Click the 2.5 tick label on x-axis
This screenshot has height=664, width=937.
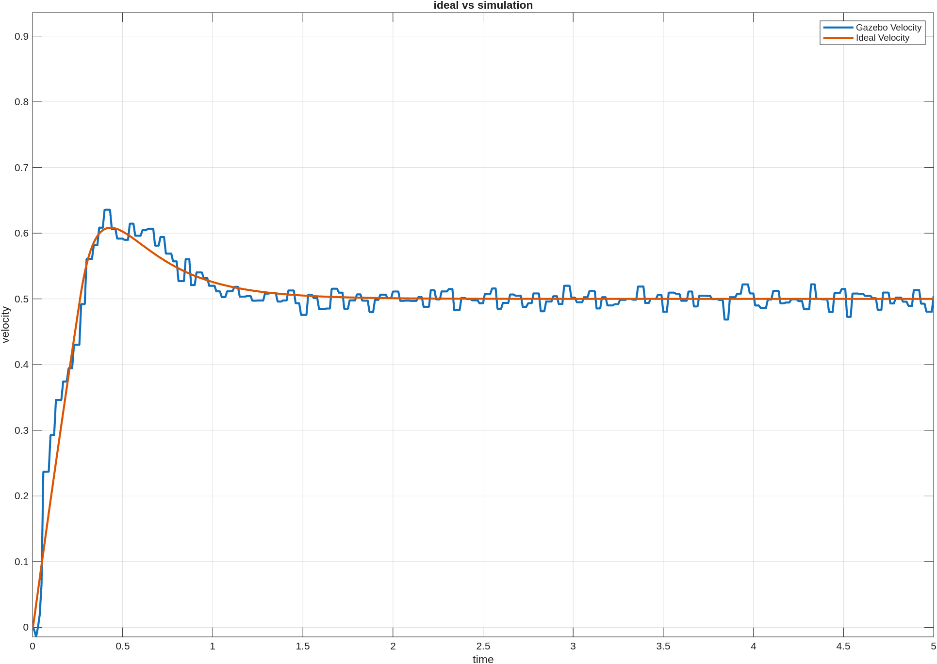point(483,646)
